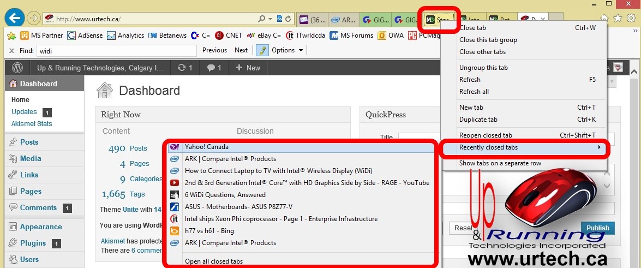Open the browser settings gear icon
The height and width of the screenshot is (268, 641).
click(631, 18)
